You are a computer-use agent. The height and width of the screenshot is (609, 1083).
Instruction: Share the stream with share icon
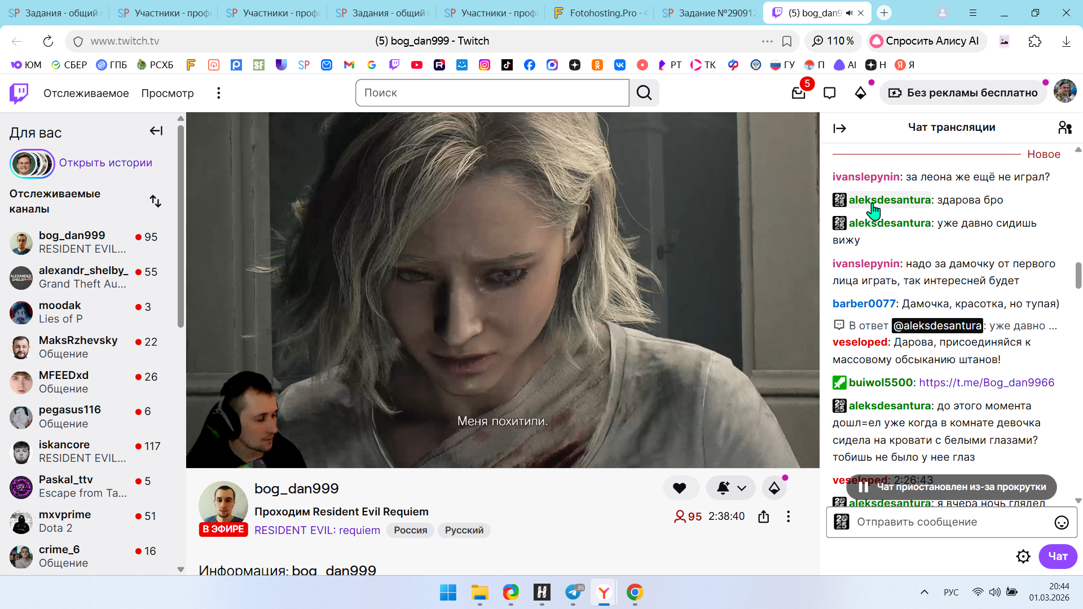[763, 517]
